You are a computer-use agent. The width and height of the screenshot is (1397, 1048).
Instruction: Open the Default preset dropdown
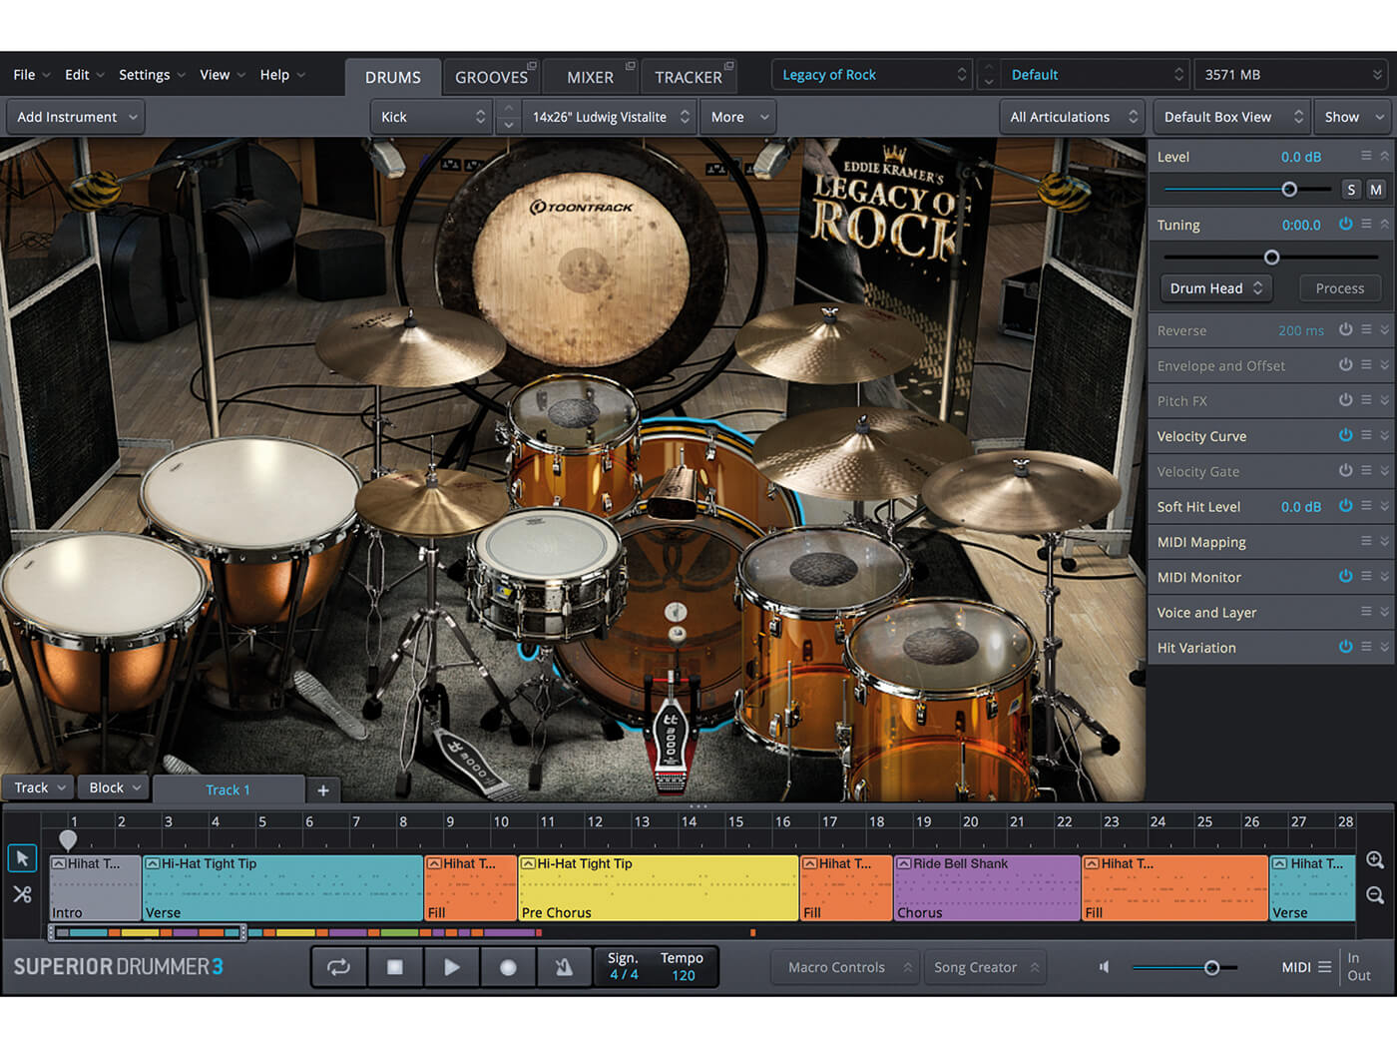1095,75
